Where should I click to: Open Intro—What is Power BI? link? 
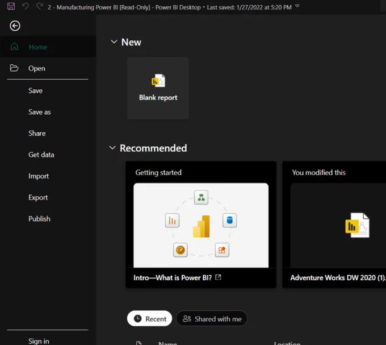coord(173,278)
